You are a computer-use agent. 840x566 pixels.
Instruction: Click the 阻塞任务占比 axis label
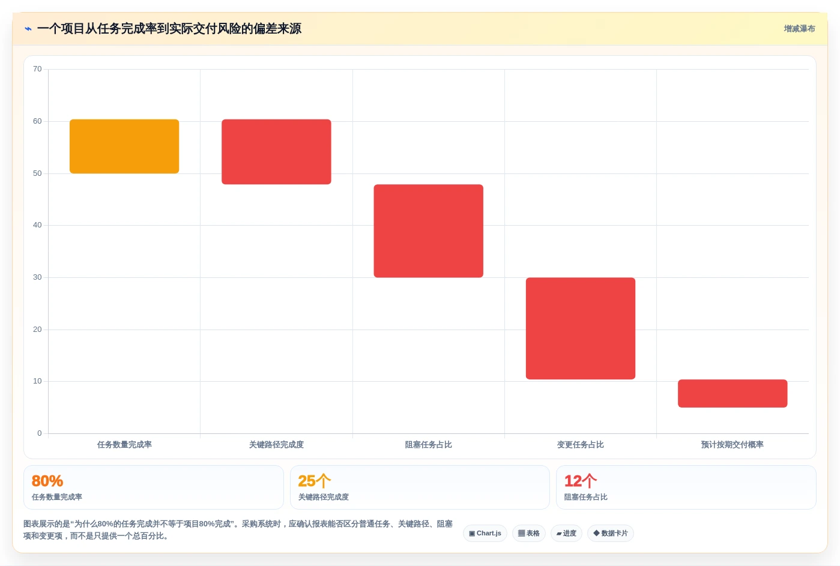coord(428,445)
